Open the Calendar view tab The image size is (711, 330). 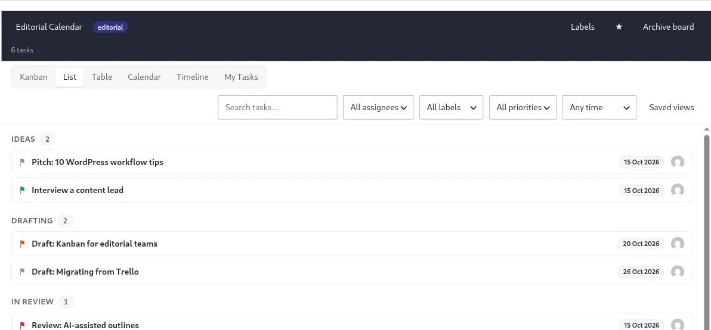144,77
